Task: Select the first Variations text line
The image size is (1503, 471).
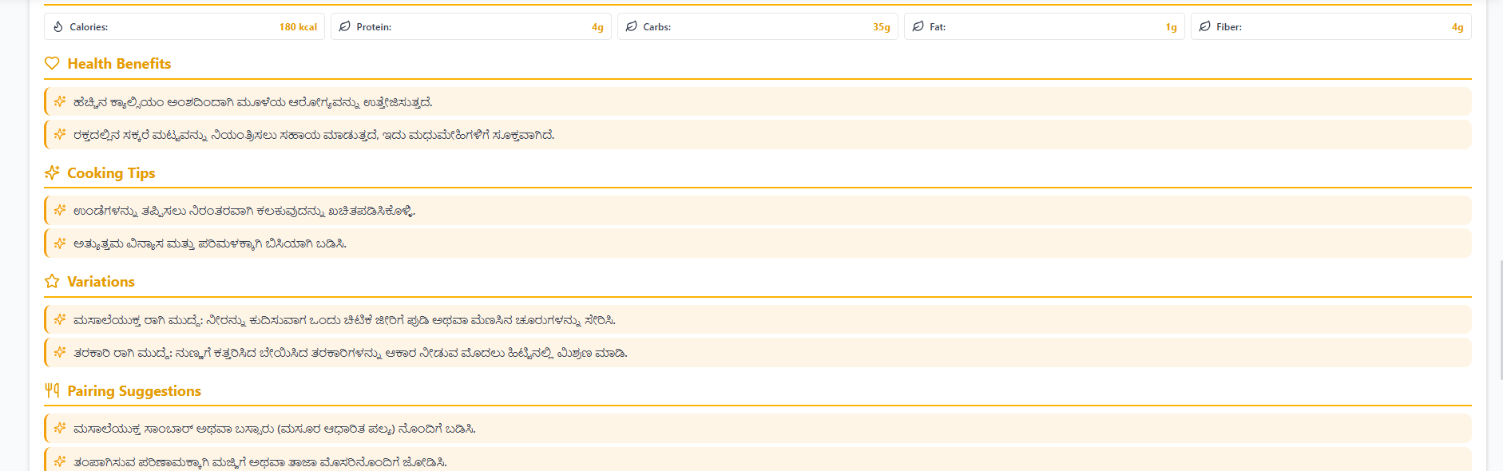Action: point(344,320)
